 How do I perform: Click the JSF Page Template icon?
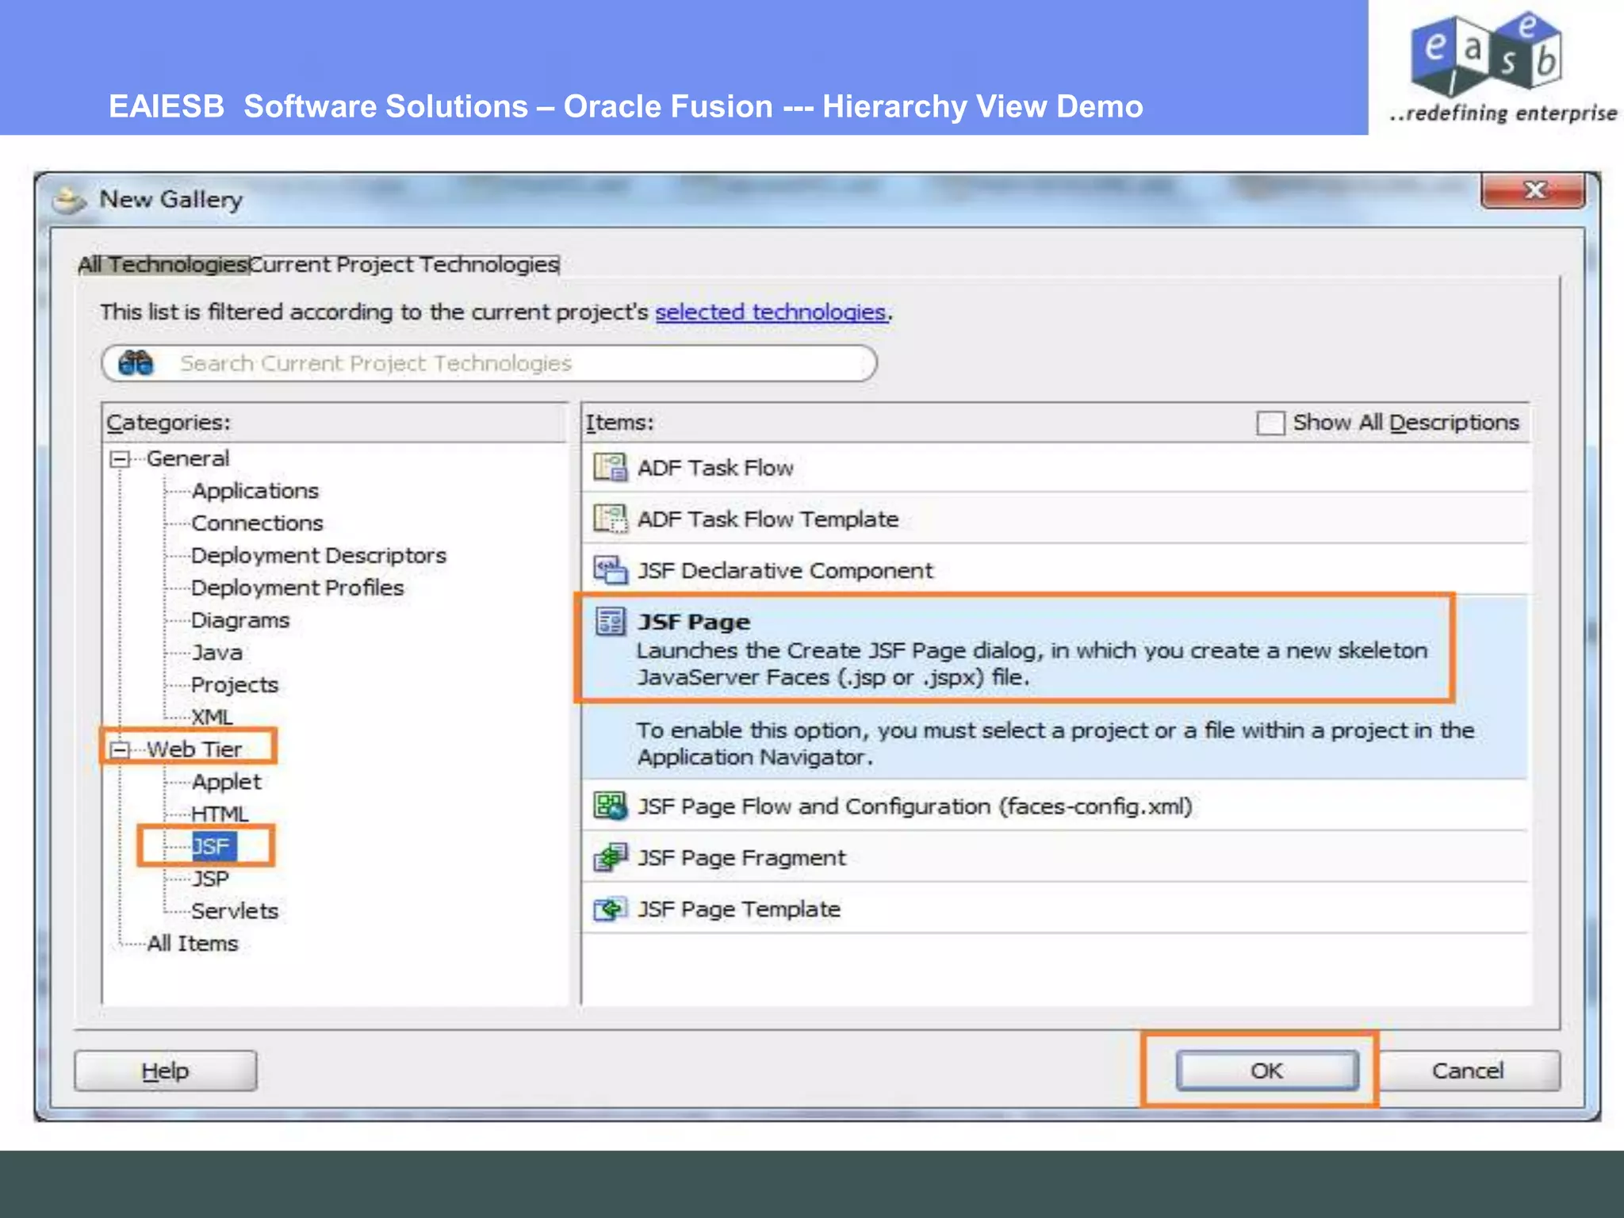tap(611, 909)
